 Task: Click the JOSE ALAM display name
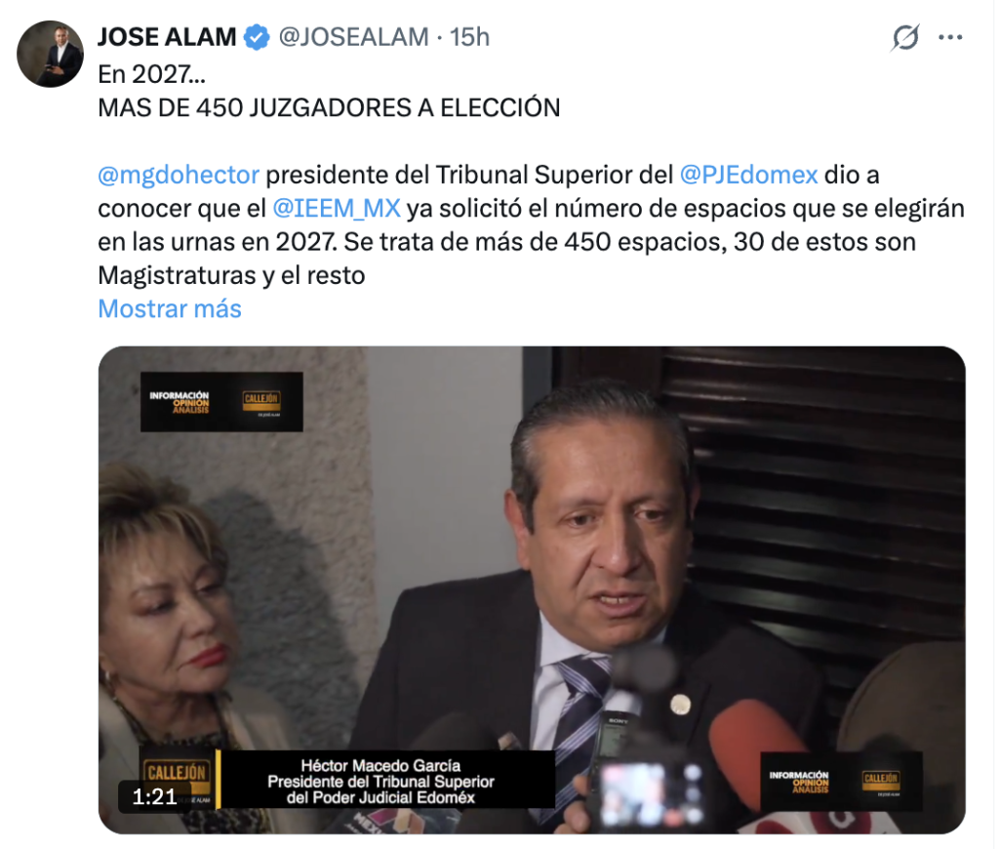point(167,38)
